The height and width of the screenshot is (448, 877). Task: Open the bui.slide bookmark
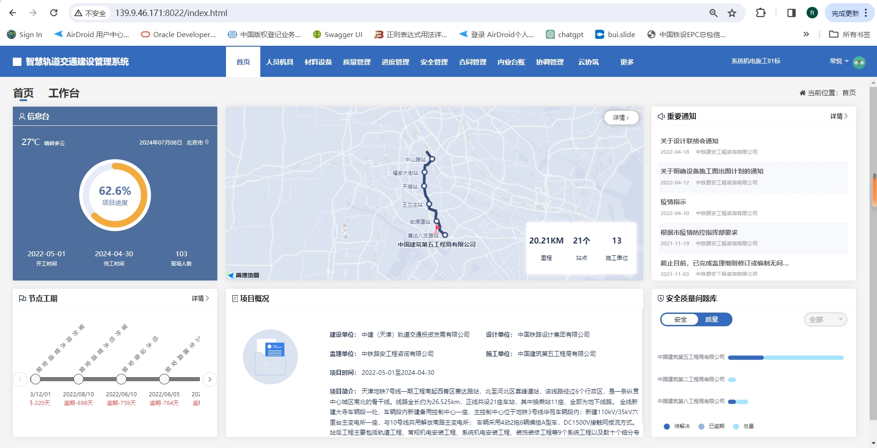click(615, 34)
